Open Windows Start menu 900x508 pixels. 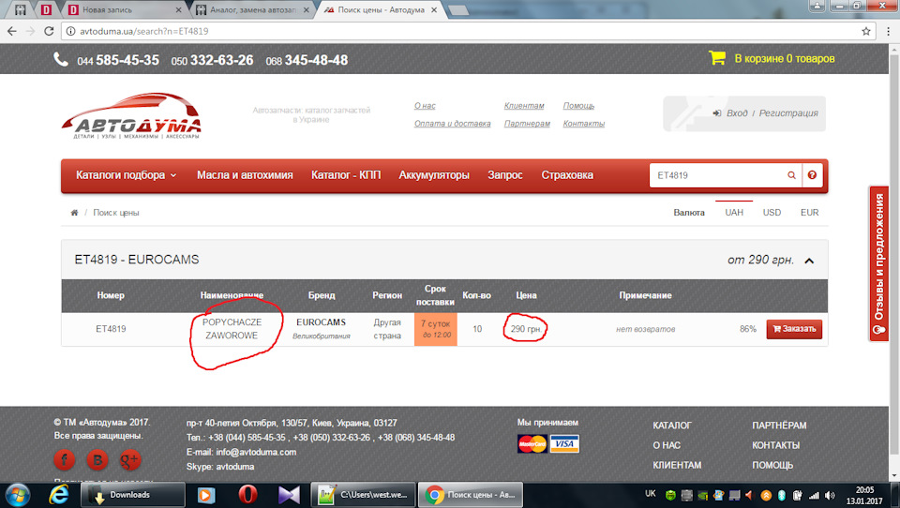(17, 494)
